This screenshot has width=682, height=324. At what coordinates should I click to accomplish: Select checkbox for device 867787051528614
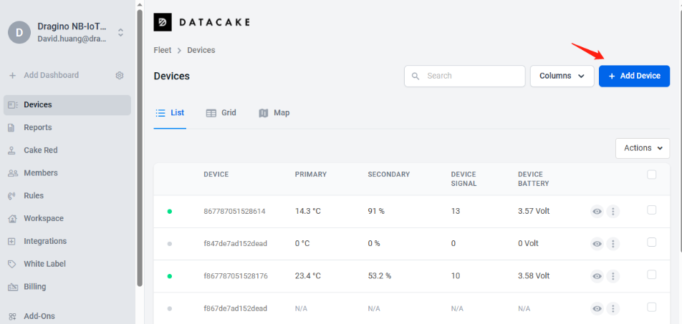652,210
